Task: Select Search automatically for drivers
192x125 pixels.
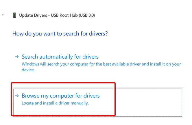Action: click(60, 57)
